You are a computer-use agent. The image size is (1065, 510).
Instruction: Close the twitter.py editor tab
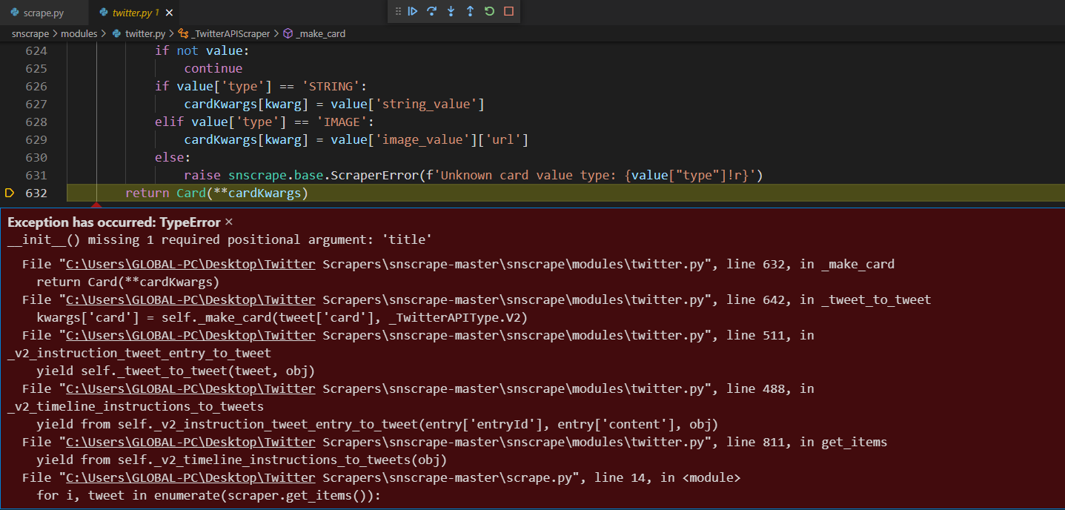click(170, 13)
